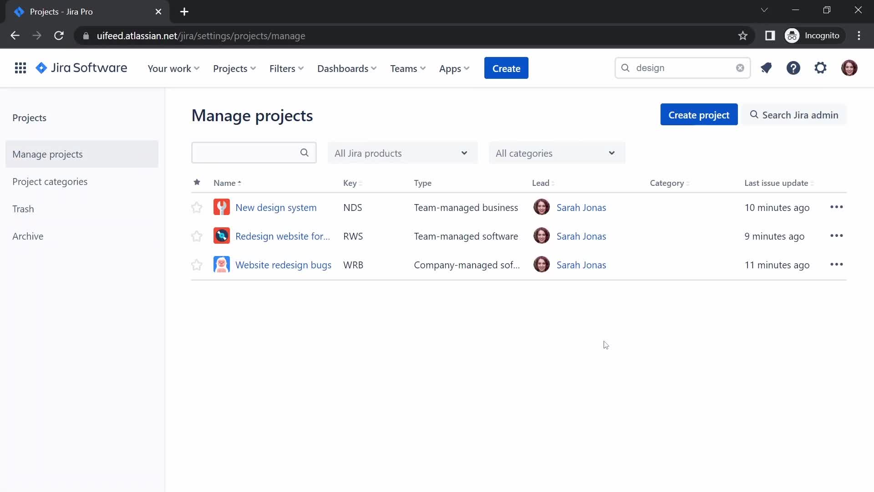Sort by the Category column header
874x492 pixels.
tap(670, 183)
